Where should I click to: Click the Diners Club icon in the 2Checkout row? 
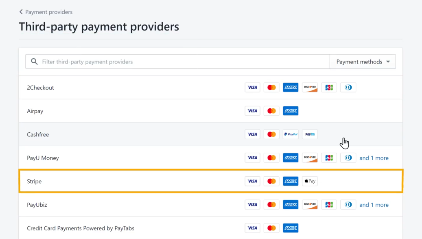(348, 88)
